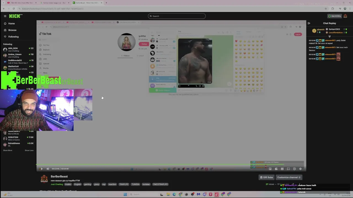Open ROSHTEIN channel in sidebar
Screen dimensions: 353x198
[18, 138]
